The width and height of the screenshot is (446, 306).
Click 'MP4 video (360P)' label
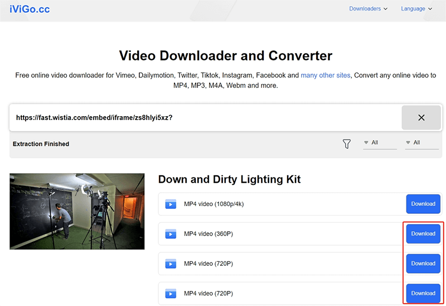(209, 234)
